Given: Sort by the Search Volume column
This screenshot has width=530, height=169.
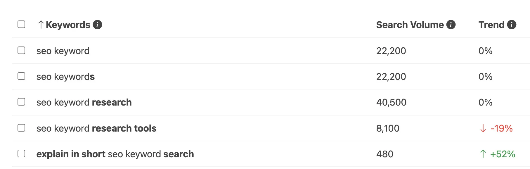Looking at the screenshot, I should tap(409, 25).
